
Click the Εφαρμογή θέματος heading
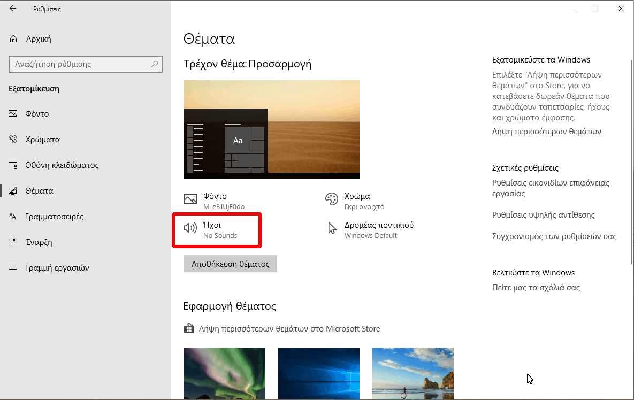[x=230, y=306]
